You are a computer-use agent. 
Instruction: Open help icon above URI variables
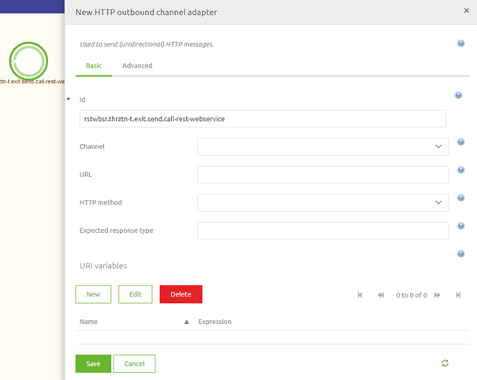point(460,254)
